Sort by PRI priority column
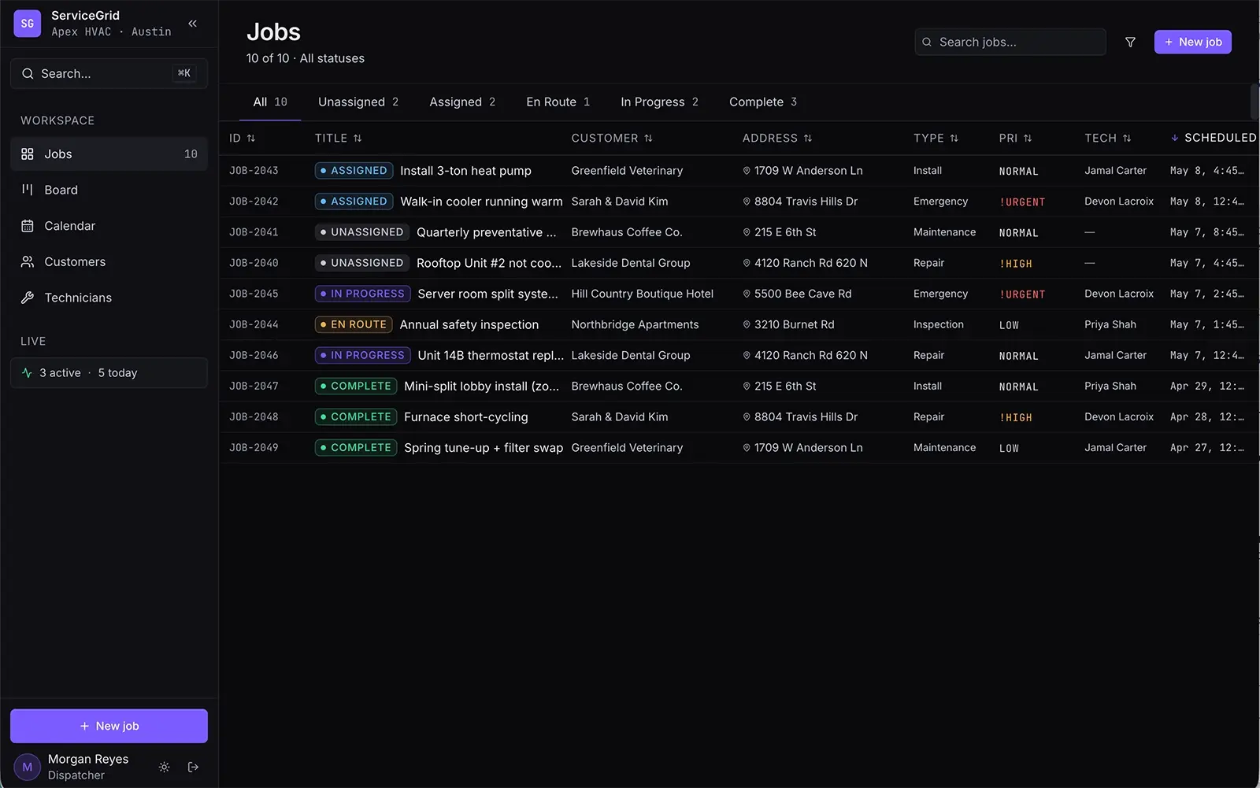1260x788 pixels. click(1015, 138)
